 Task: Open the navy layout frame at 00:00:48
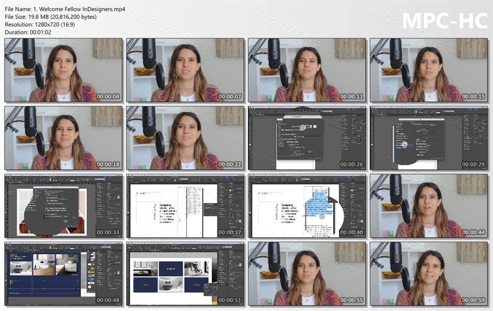tap(64, 274)
